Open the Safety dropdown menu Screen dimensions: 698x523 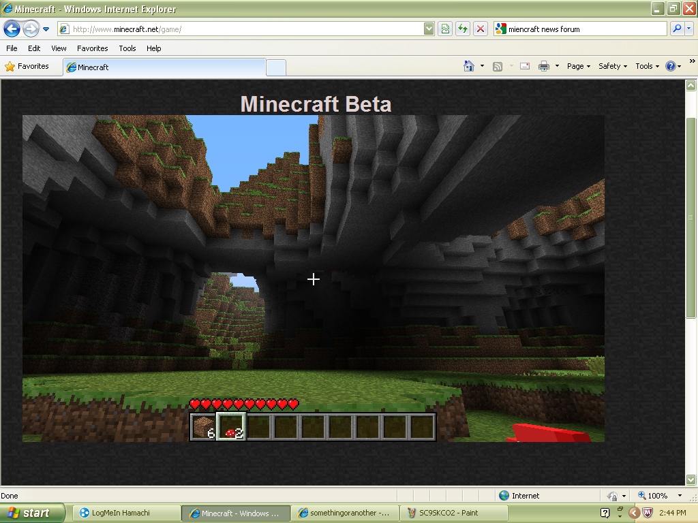613,66
